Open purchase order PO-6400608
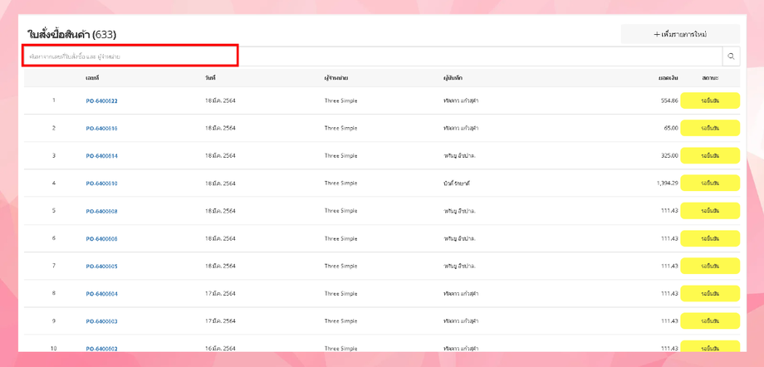The width and height of the screenshot is (764, 367). click(x=101, y=211)
